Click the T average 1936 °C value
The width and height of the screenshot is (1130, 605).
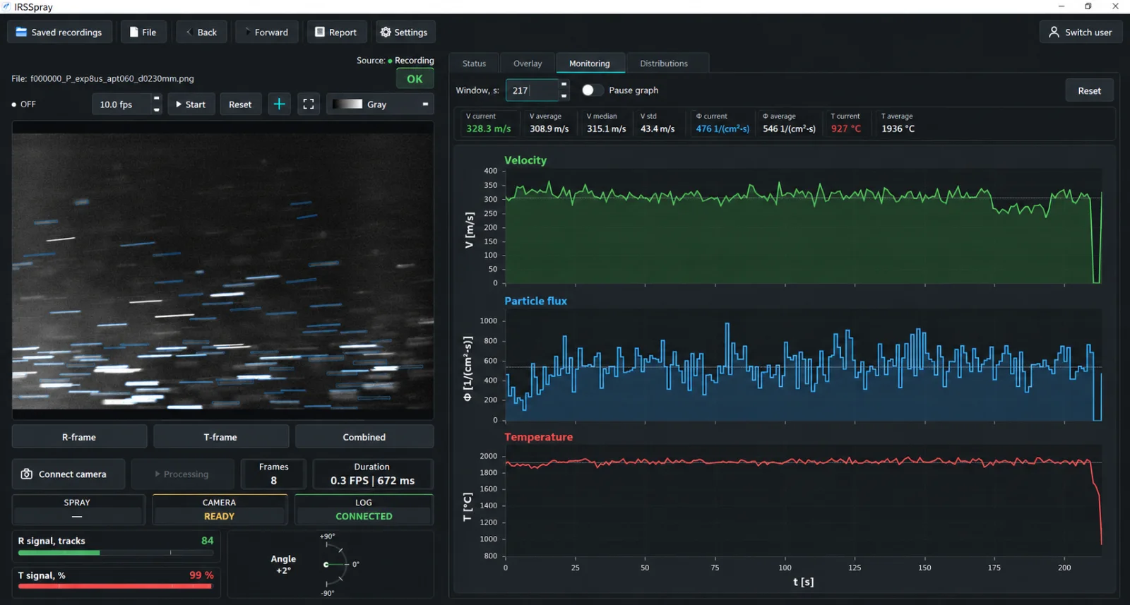click(x=898, y=128)
